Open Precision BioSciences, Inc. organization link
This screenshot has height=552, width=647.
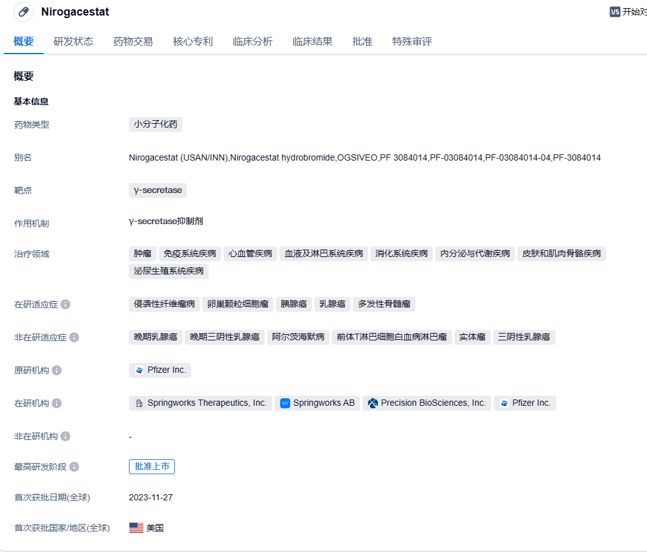pos(427,403)
